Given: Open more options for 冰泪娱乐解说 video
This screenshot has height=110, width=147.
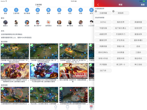Looking at the screenshot, I should 58,104.
